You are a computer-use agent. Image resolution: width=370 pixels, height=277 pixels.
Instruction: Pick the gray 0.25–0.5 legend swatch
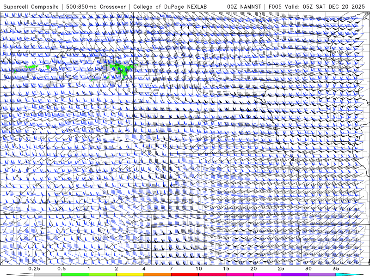(48, 275)
